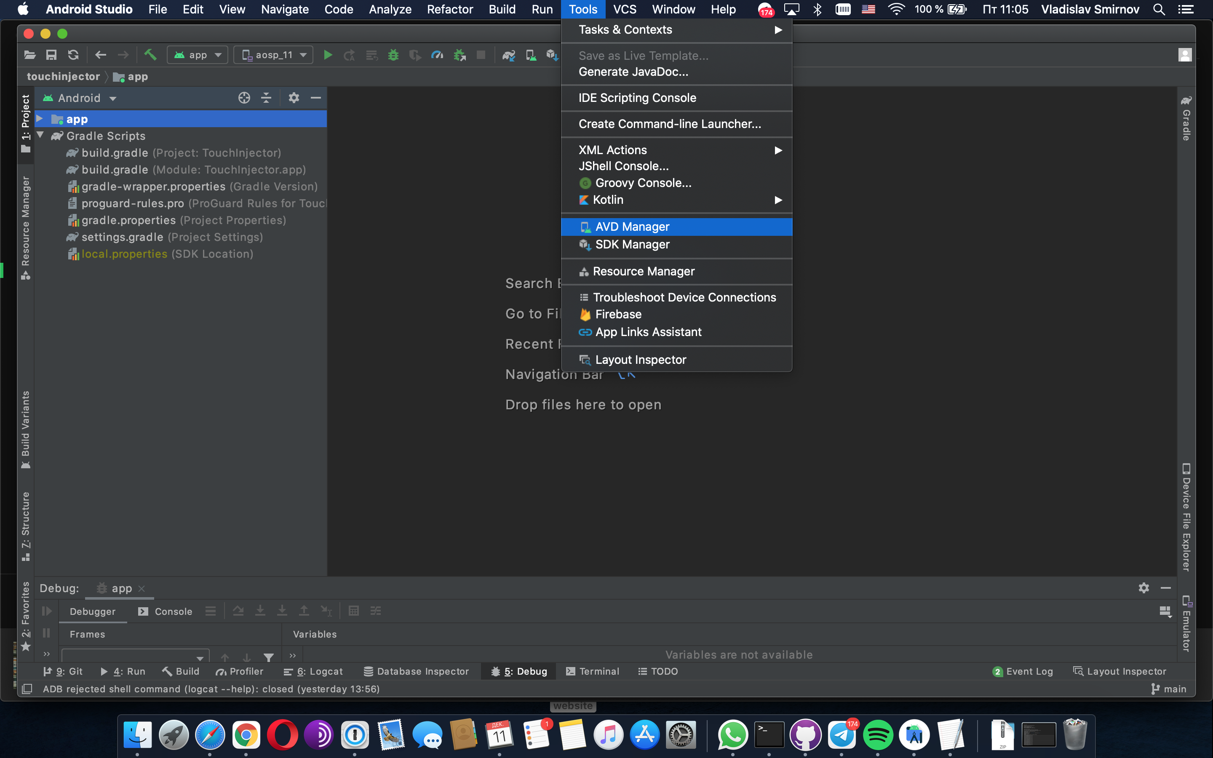Screen dimensions: 1213x758
Task: Toggle the Emulator side tab
Action: [1186, 623]
